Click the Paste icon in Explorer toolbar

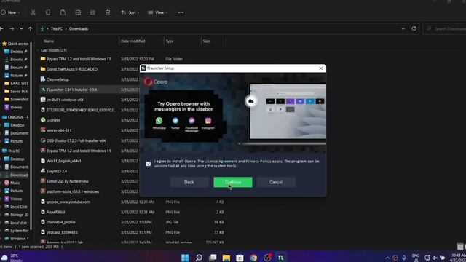(x=63, y=12)
